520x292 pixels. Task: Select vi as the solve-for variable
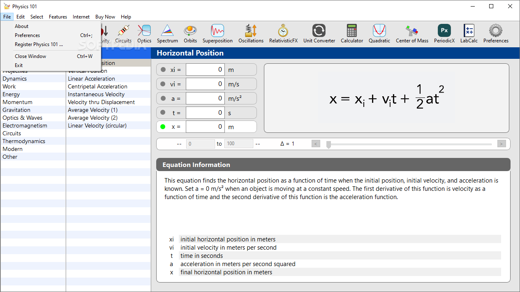click(x=163, y=84)
